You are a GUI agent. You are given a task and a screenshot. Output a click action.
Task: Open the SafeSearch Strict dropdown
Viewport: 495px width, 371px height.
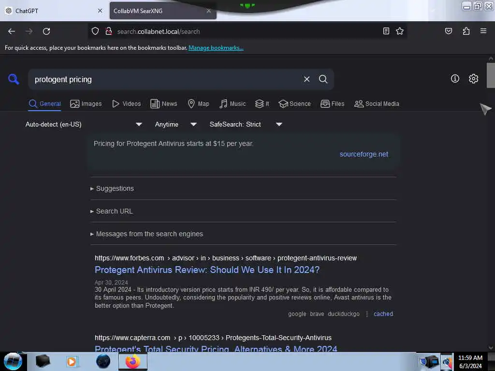[x=246, y=124]
